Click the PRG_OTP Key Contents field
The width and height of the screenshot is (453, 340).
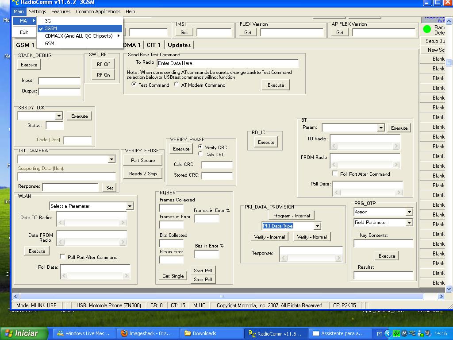pos(384,243)
